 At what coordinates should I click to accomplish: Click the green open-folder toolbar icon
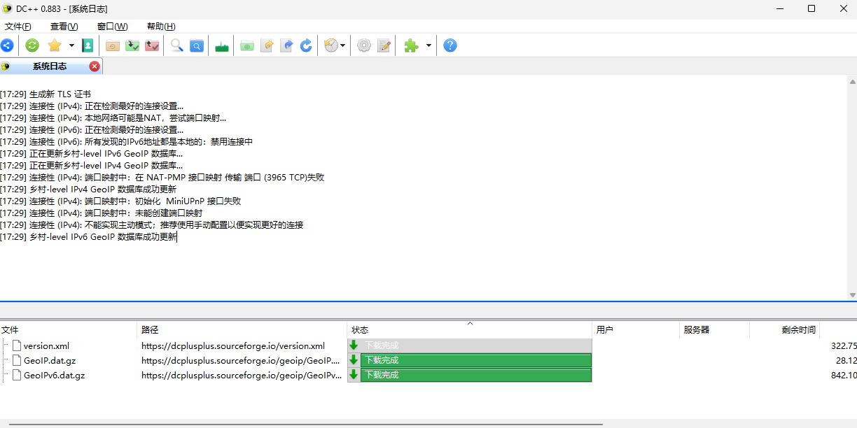[x=246, y=45]
